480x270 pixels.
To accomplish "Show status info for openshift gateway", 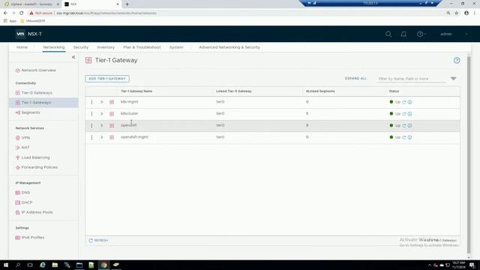I will pos(409,125).
